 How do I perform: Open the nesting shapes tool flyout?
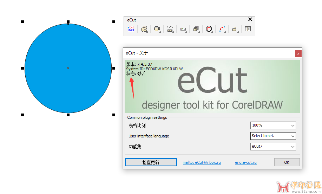click(144, 29)
